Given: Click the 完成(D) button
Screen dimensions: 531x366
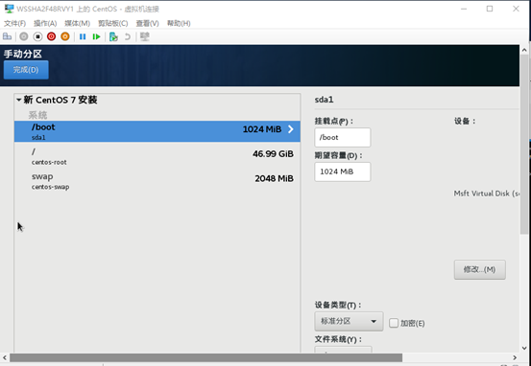Looking at the screenshot, I should point(26,70).
